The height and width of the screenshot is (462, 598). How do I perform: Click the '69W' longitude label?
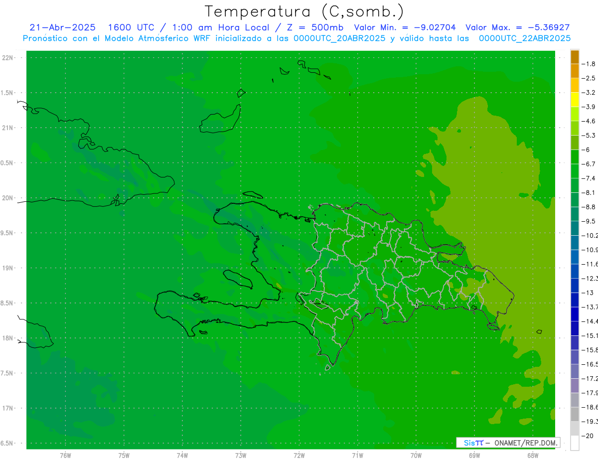[474, 456]
